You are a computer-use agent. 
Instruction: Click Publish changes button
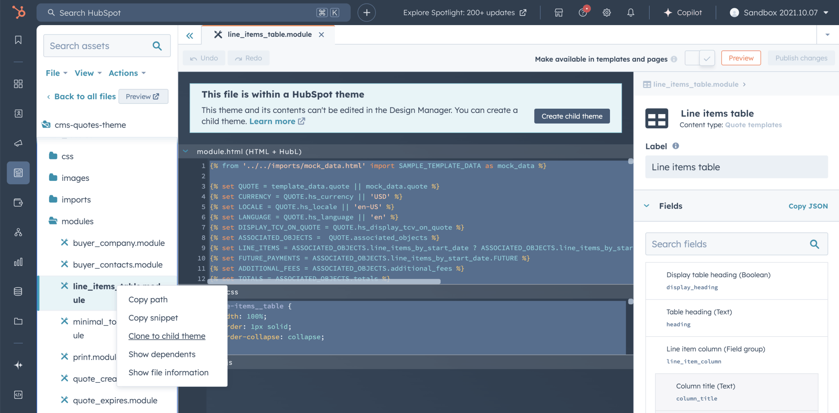point(801,58)
